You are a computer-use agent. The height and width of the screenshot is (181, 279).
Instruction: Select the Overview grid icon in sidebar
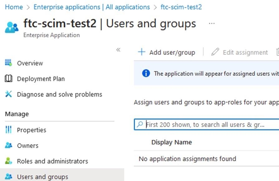point(8,63)
